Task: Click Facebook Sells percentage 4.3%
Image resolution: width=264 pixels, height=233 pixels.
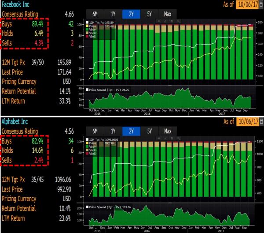Action: click(39, 43)
